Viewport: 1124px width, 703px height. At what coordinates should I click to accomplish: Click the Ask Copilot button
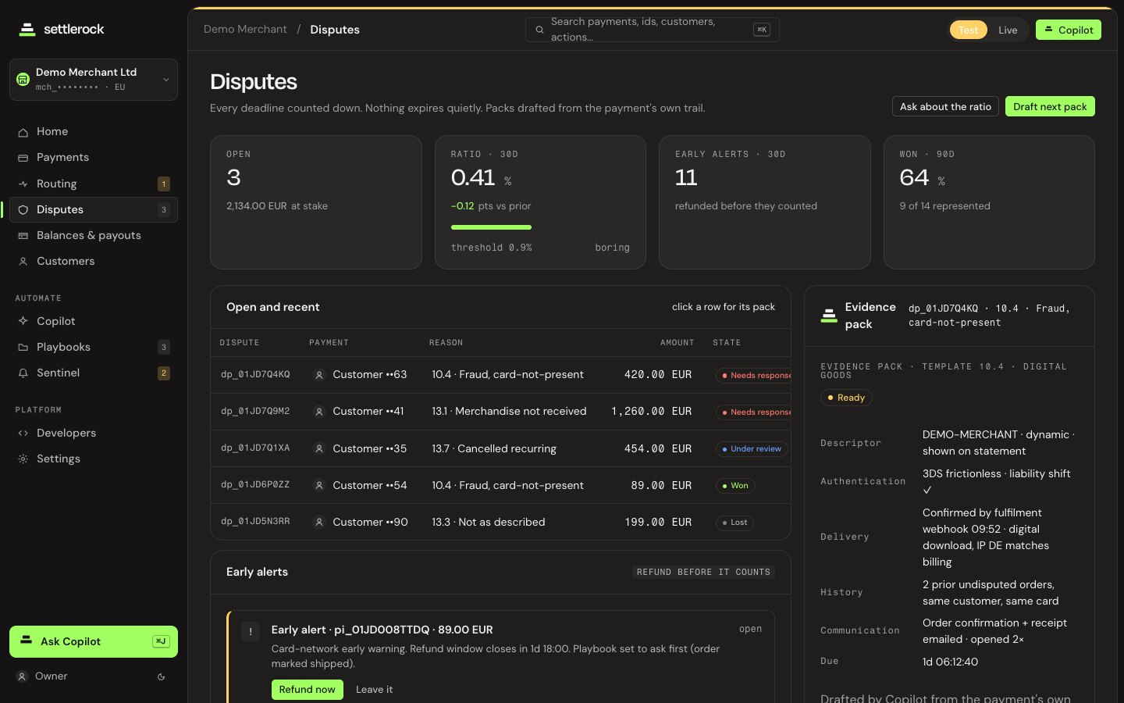(x=94, y=642)
